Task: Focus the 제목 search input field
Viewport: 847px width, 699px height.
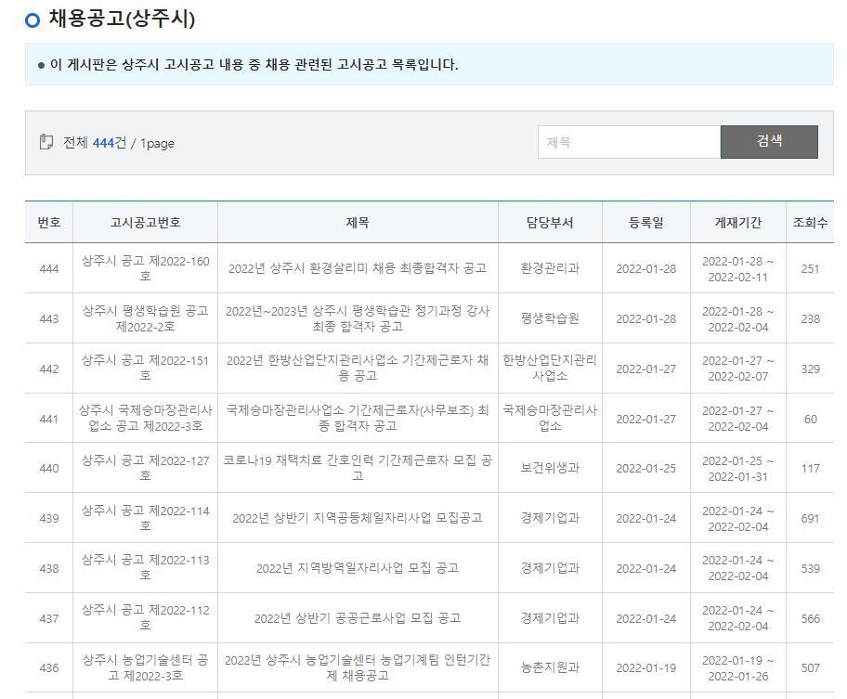Action: click(x=630, y=142)
